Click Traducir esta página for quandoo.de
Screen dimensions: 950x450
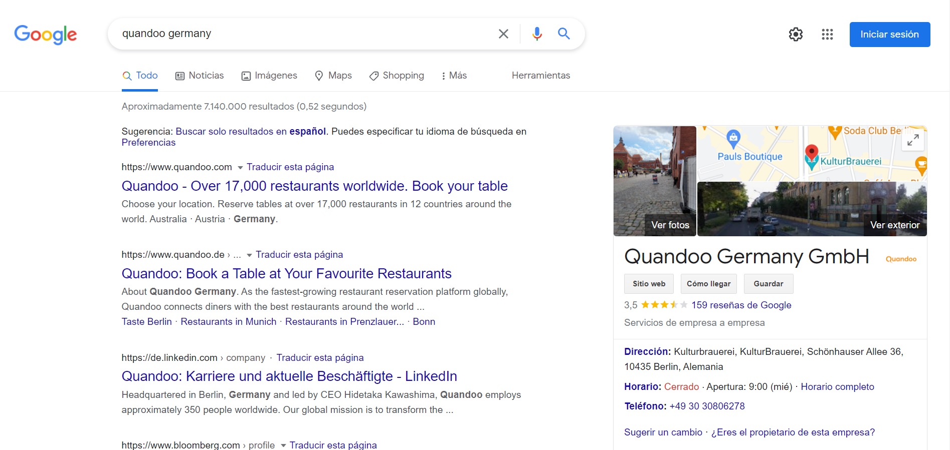(x=299, y=255)
